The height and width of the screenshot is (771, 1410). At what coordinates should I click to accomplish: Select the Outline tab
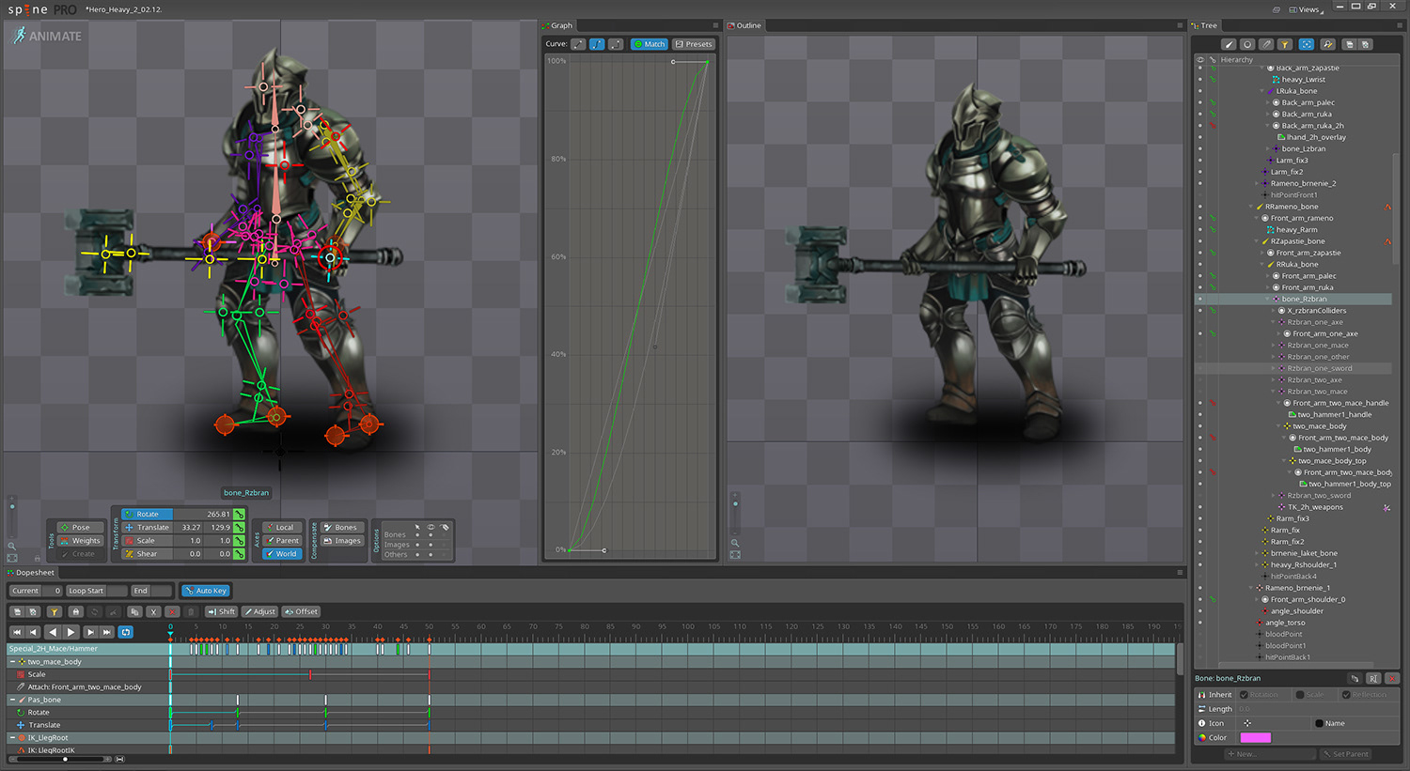click(744, 25)
